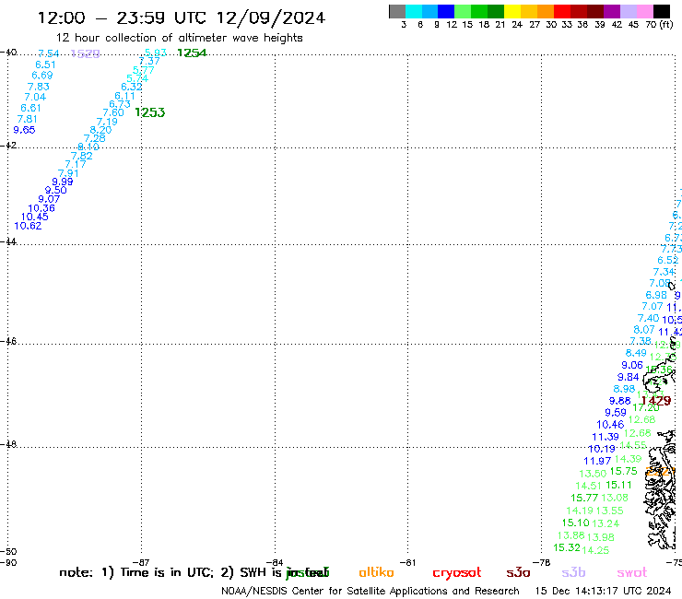Click the wave height value '15.32'
Viewport: 682px width, 599px height.
click(x=567, y=547)
